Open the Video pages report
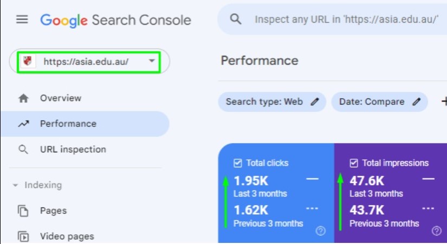 click(x=67, y=236)
